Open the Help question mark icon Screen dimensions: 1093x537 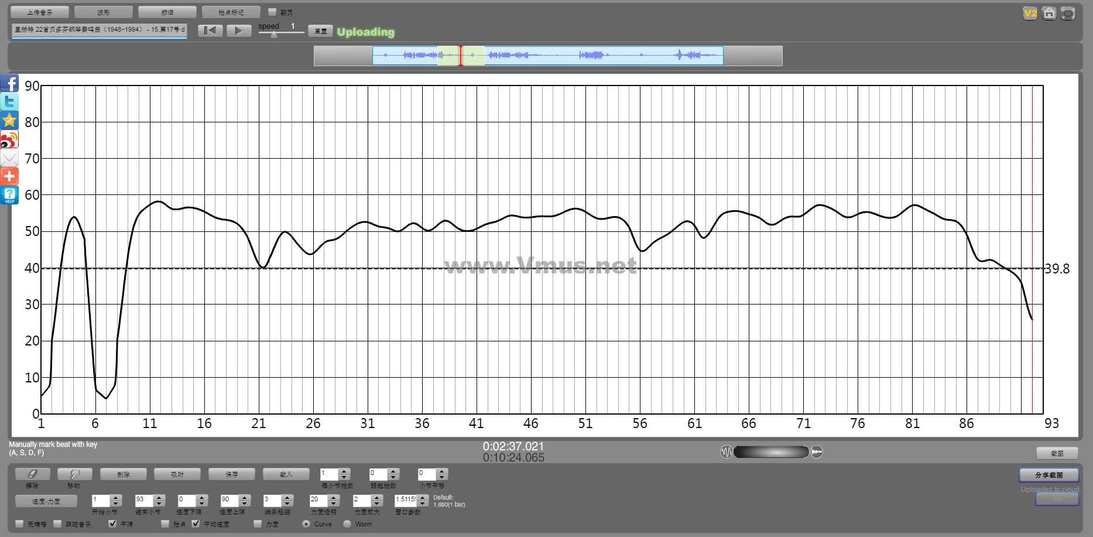(9, 195)
